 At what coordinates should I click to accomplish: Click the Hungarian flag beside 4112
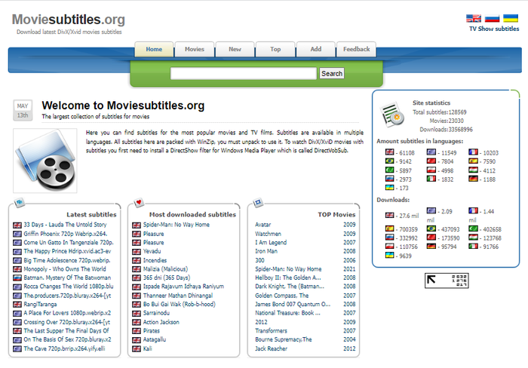pyautogui.click(x=473, y=170)
